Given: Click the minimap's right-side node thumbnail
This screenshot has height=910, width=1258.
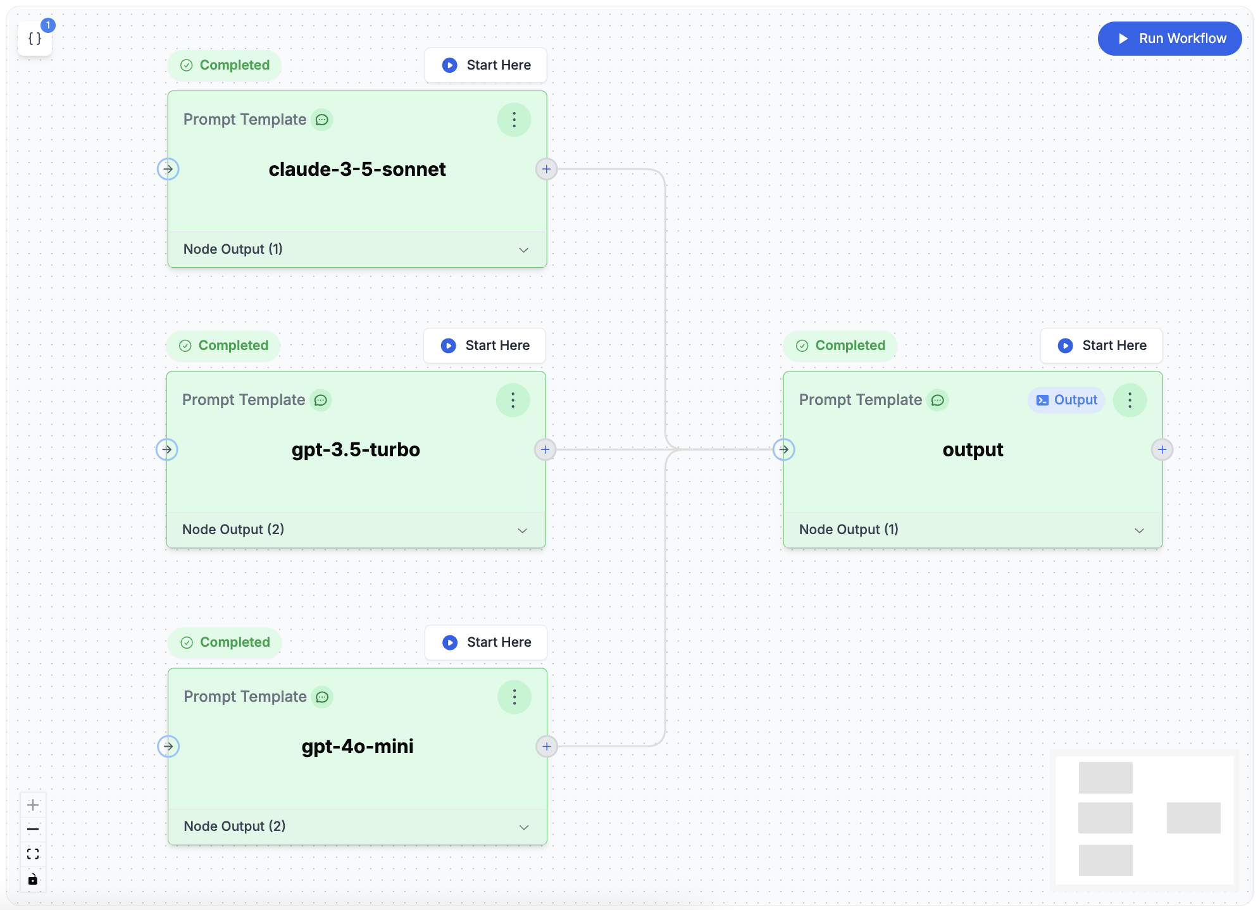Looking at the screenshot, I should tap(1193, 818).
